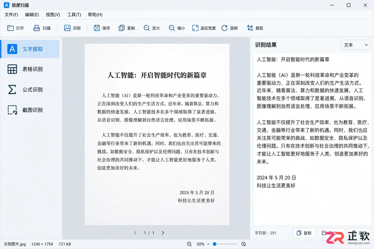Save using the 保存 toolbar button
The height and width of the screenshot is (249, 374).
point(102,28)
